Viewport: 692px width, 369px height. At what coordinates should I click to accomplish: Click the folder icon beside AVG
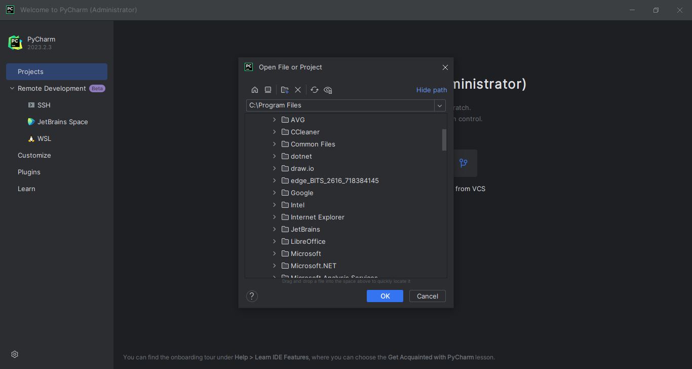tap(285, 120)
